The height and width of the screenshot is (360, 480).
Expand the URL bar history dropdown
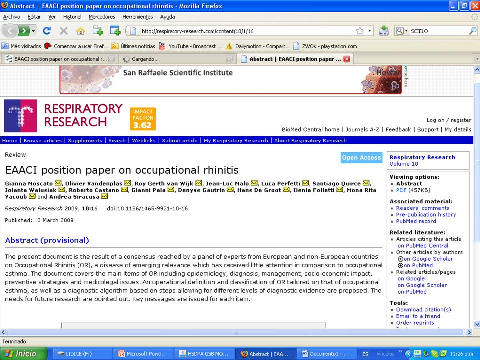(x=370, y=31)
